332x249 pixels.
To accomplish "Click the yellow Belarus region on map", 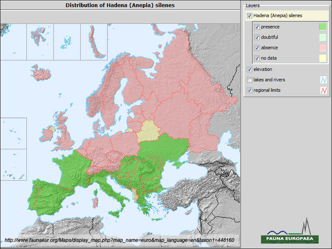I will [x=148, y=131].
